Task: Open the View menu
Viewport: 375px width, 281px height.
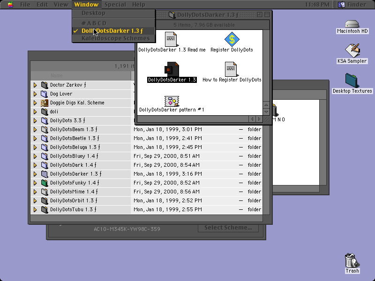Action: tap(61, 5)
